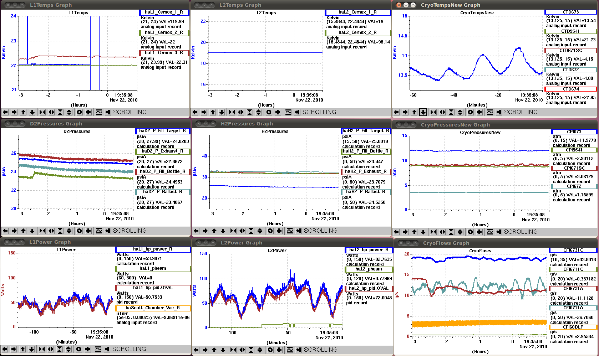Pan left in L1Power Graph toolbar
599x356 pixels.
tap(5, 349)
